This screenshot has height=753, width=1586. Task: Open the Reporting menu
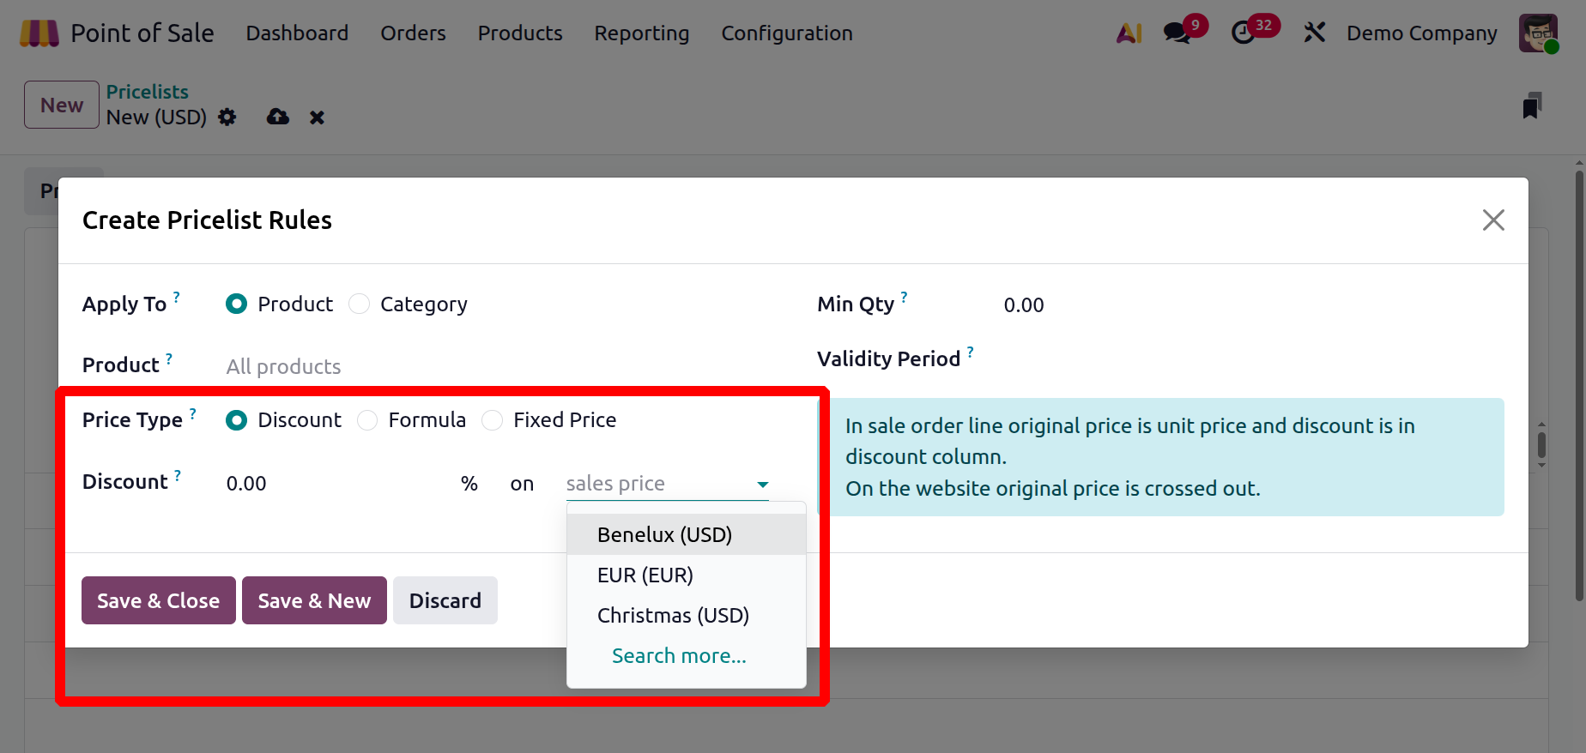tap(641, 33)
